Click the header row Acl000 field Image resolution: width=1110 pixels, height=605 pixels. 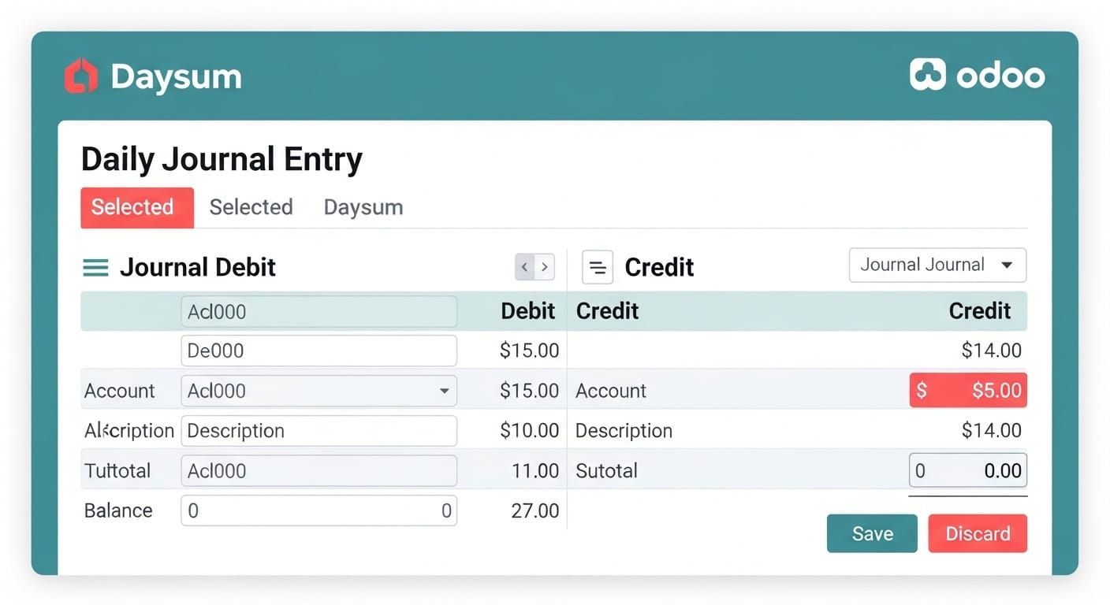318,312
